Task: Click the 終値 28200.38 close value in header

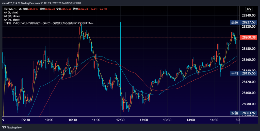Action: click(80, 9)
